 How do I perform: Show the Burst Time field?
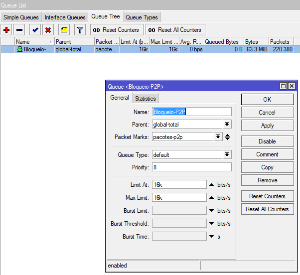tap(211, 237)
